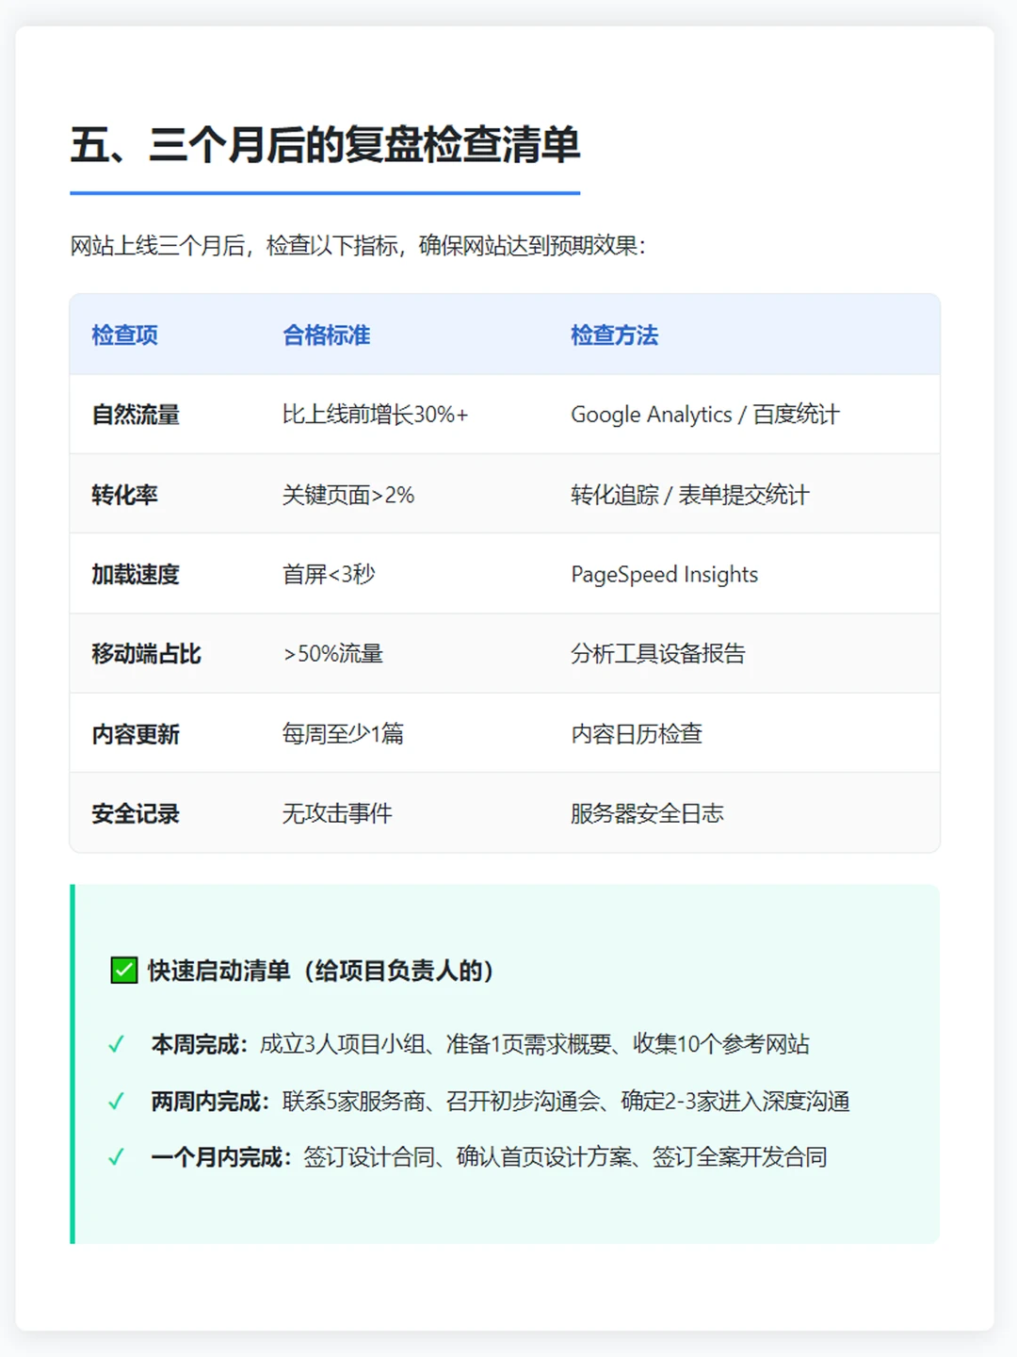
Task: Click the 合格标准 column header
Action: (326, 335)
